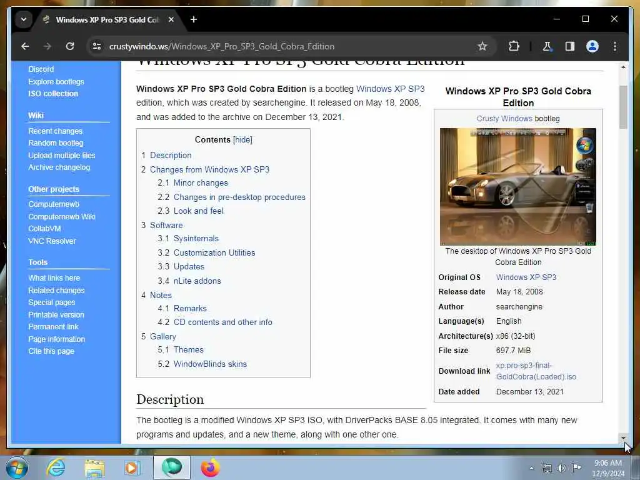The height and width of the screenshot is (480, 640).
Task: Go to 3.2 Customization Utilities
Action: (214, 252)
